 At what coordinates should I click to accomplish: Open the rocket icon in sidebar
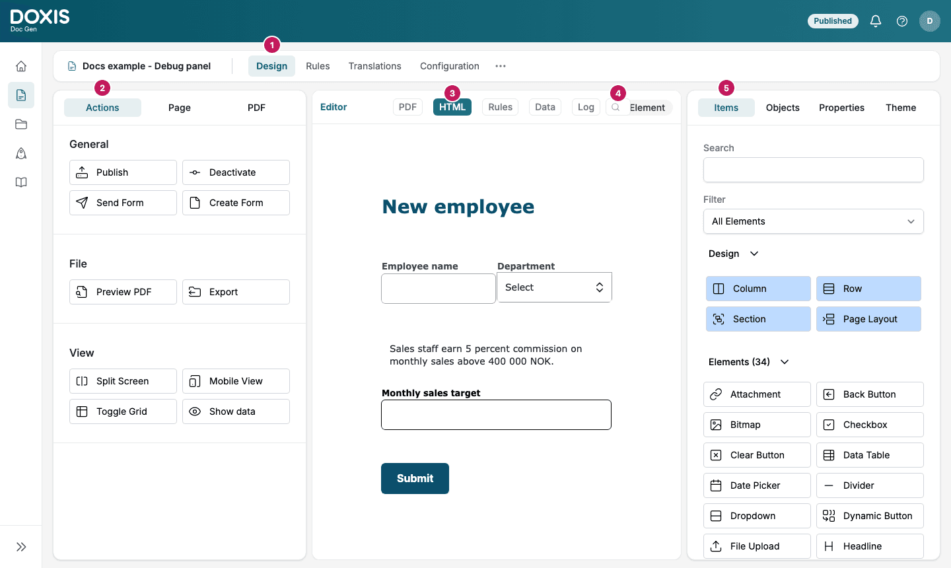click(21, 153)
